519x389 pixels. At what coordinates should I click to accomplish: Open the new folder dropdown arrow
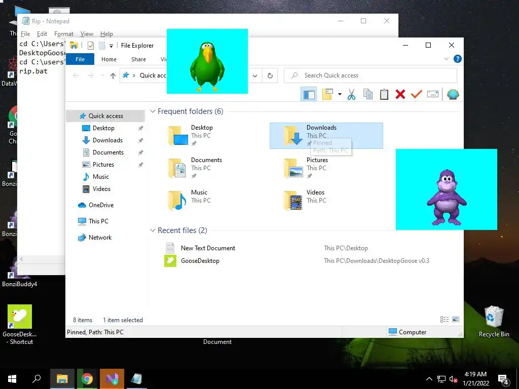coord(340,94)
